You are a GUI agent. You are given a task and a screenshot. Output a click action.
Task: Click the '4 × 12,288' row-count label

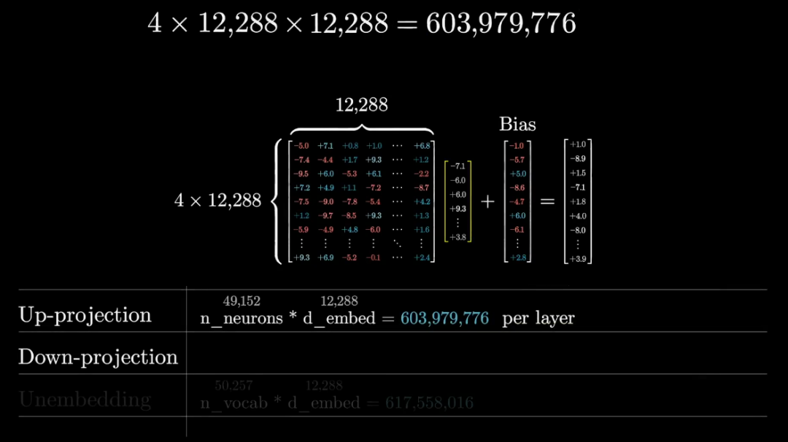coord(217,201)
